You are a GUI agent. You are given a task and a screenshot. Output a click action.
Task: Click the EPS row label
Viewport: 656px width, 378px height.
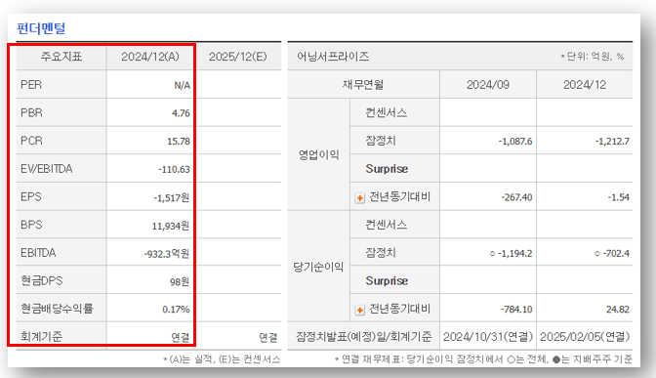[31, 196]
